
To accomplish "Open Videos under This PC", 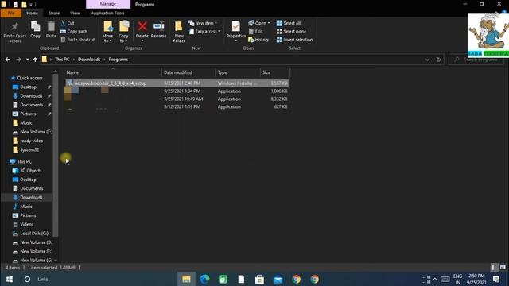I will pyautogui.click(x=23, y=224).
